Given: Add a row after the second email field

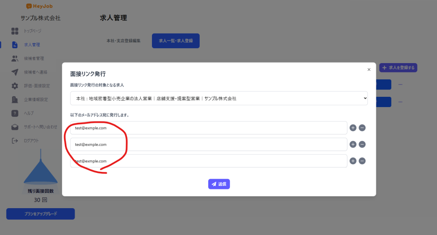Looking at the screenshot, I should (x=353, y=144).
